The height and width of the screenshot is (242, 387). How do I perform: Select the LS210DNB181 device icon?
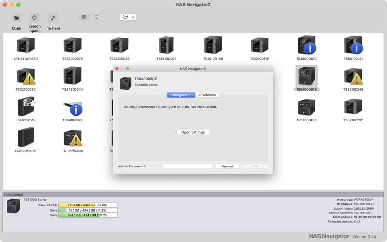[26, 137]
